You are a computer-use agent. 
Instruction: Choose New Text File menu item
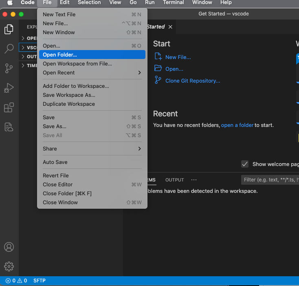tap(92, 15)
